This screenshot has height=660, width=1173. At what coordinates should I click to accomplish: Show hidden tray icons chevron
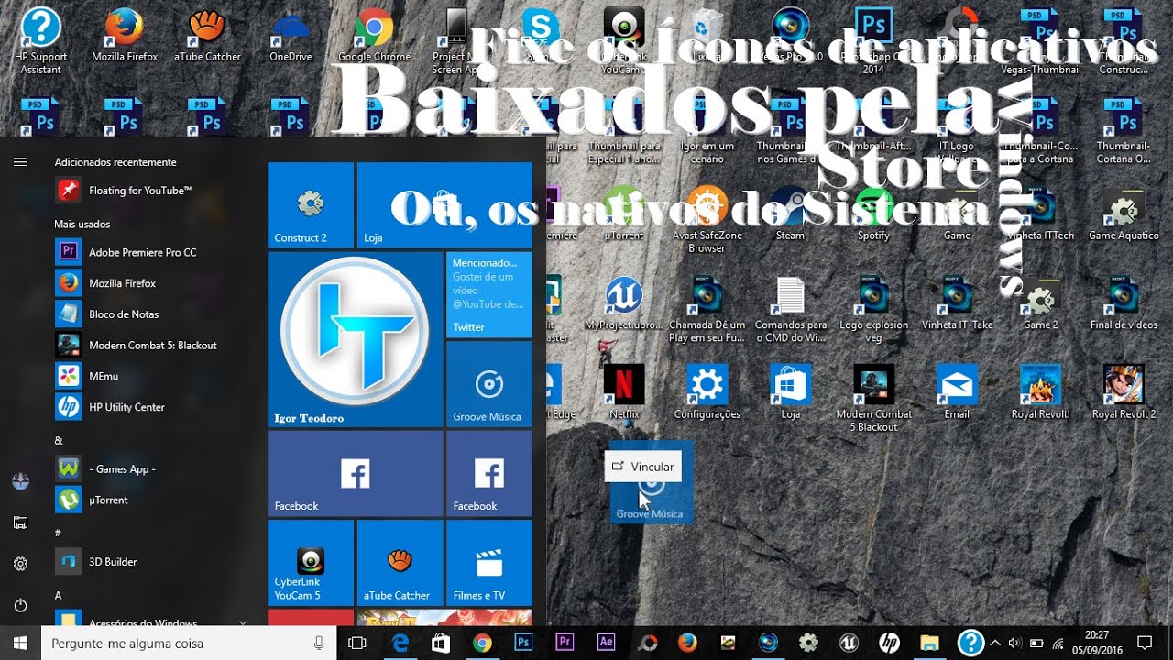click(994, 643)
